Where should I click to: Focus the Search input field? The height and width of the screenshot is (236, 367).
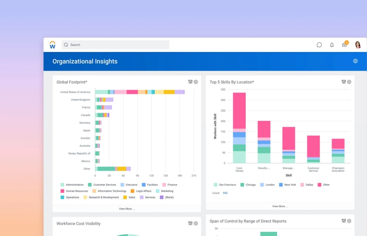click(x=115, y=45)
